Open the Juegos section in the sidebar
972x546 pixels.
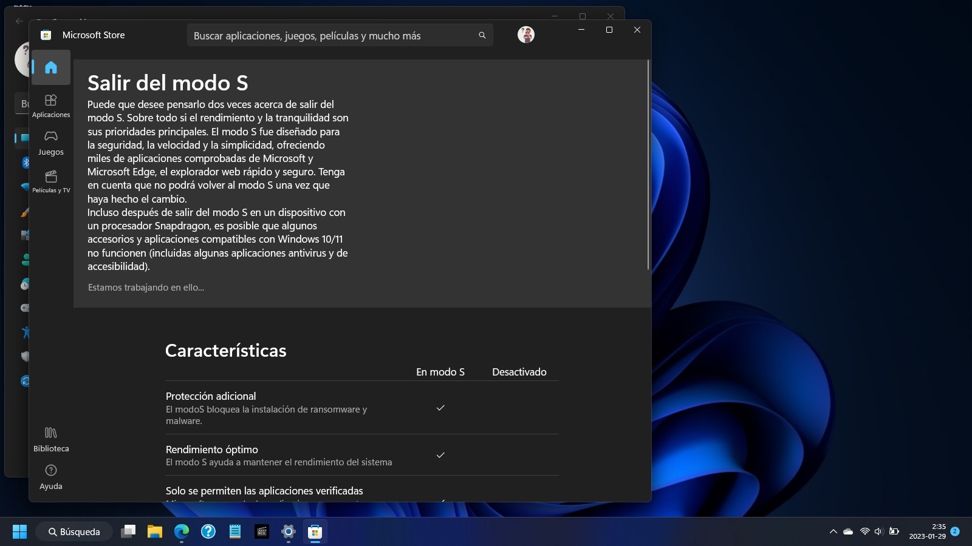coord(51,143)
